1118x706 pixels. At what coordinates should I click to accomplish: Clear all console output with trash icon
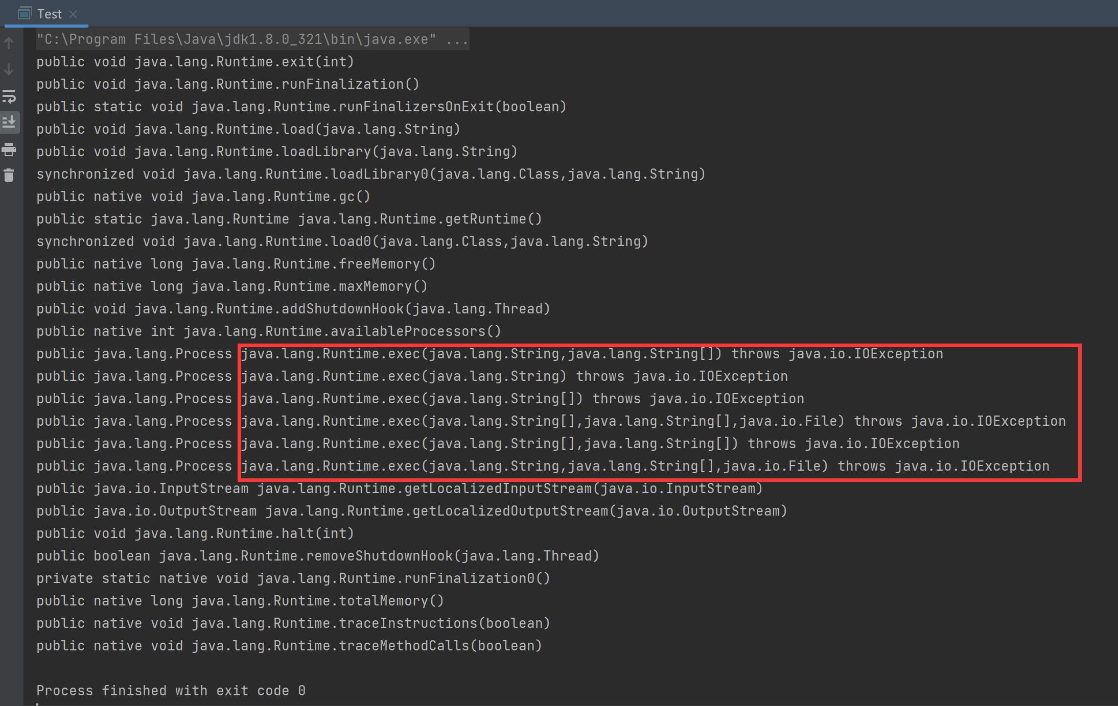click(x=9, y=176)
